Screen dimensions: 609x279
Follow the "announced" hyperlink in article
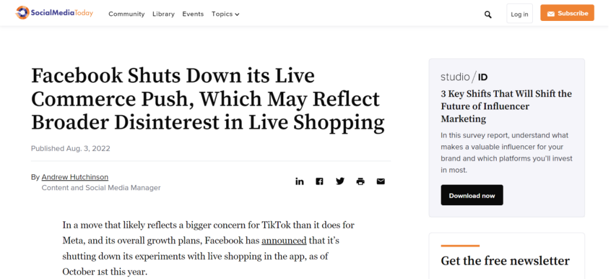284,240
